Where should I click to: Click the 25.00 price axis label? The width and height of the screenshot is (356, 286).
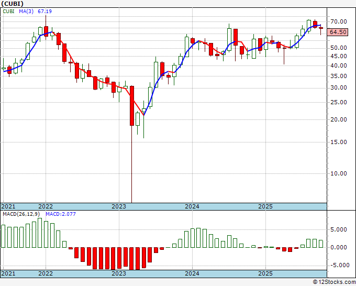point(339,103)
